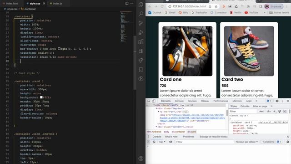This screenshot has height=164, width=291.
Task: Open the Run and Debug view
Action: click(x=141, y=32)
